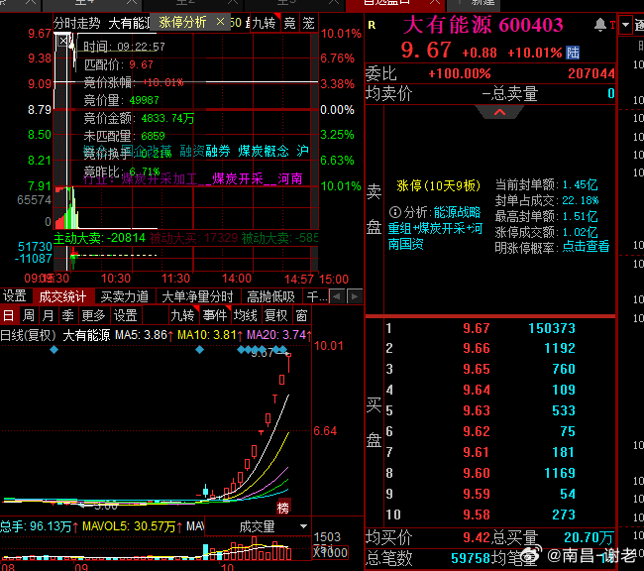
Task: Click bid level 8 volume 1169
Action: (560, 473)
